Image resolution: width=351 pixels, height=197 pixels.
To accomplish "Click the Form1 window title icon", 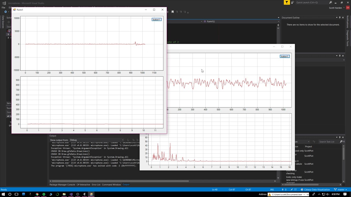I will click(x=14, y=10).
